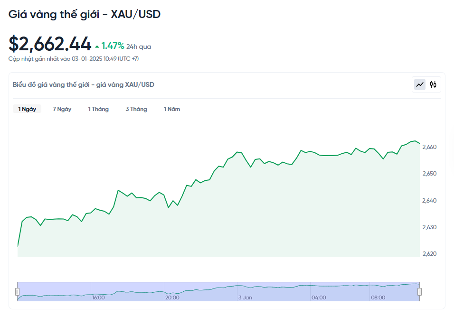Click the $2,662.44 current gold price
Screen dimensions: 454x316
[50, 44]
